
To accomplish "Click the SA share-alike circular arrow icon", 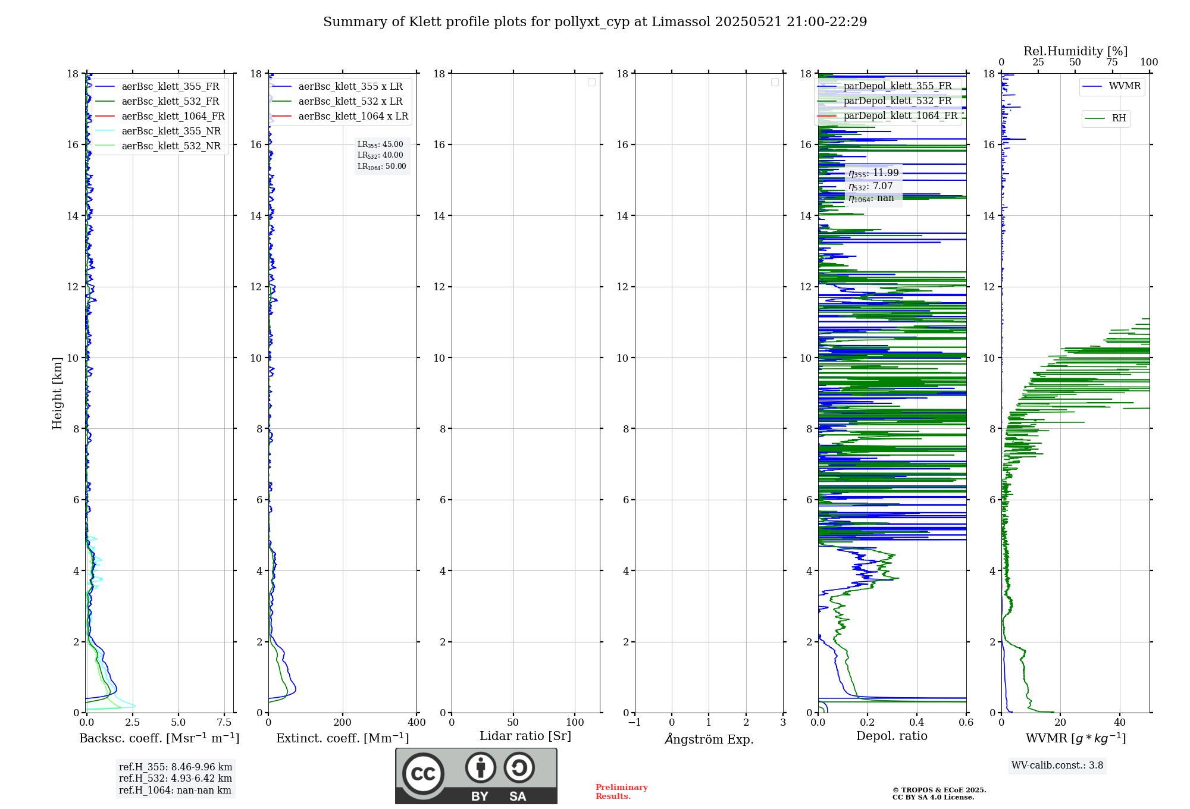I will tap(519, 767).
